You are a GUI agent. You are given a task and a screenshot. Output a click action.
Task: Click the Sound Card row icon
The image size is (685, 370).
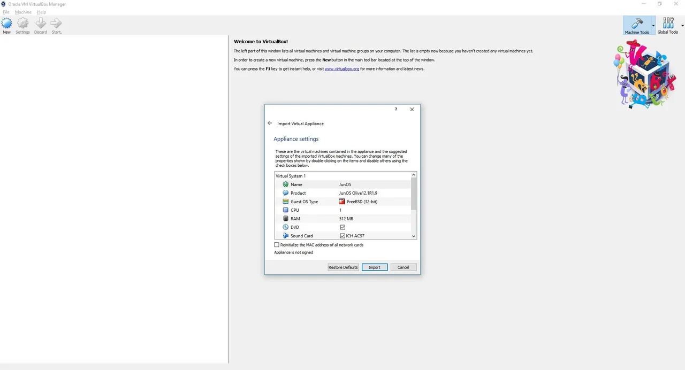286,236
